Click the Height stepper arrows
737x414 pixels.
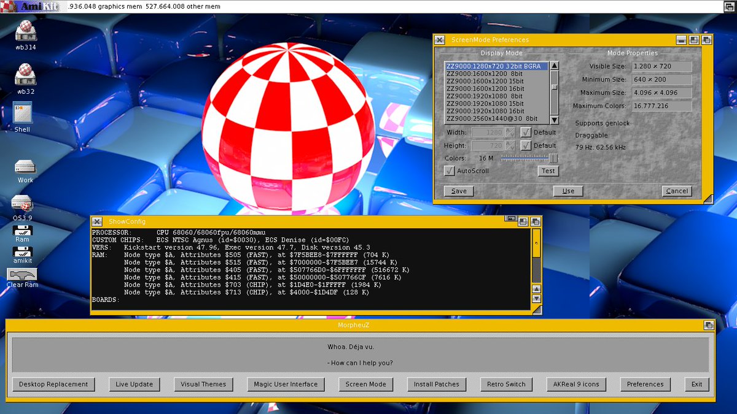510,145
